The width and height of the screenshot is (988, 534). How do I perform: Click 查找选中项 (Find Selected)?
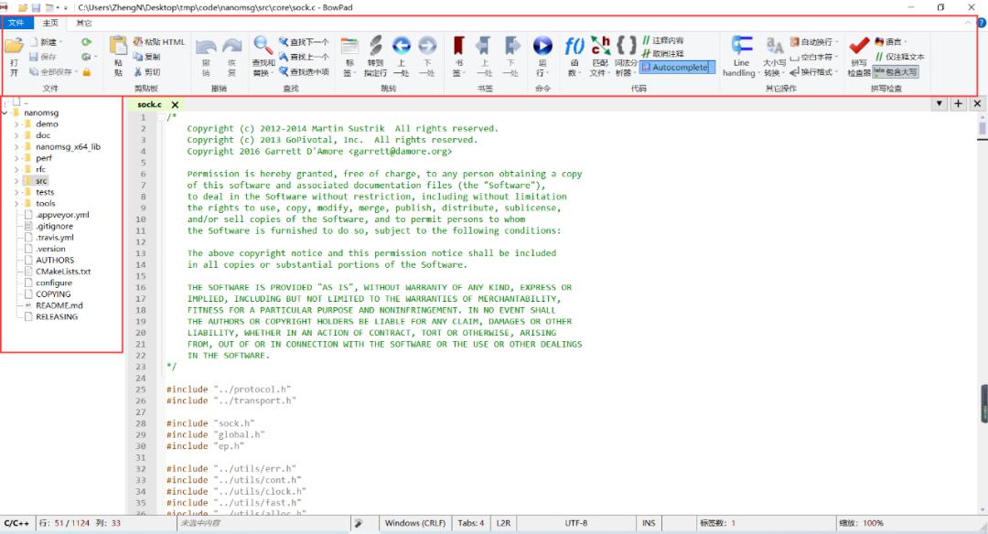(304, 72)
